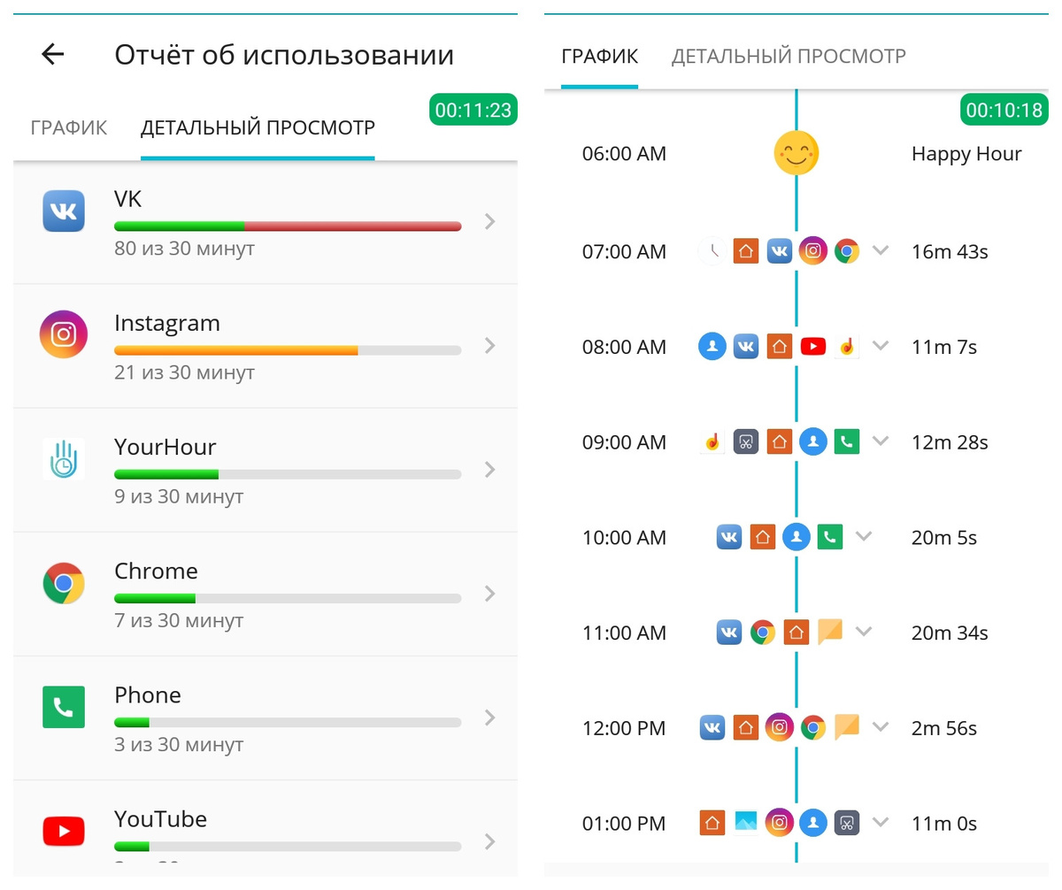1062x890 pixels.
Task: Tap the gallery icon in 01:00 PM row
Action: click(745, 823)
